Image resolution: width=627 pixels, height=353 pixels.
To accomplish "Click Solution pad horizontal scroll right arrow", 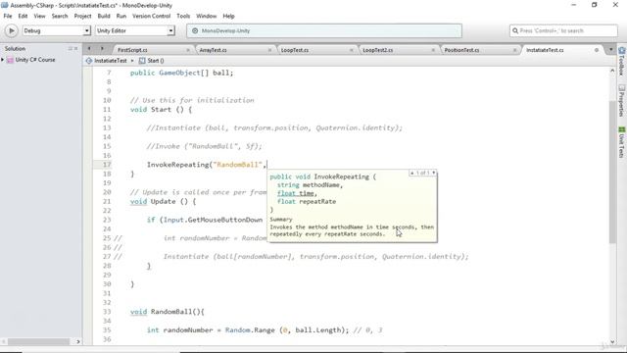I will pos(78,342).
